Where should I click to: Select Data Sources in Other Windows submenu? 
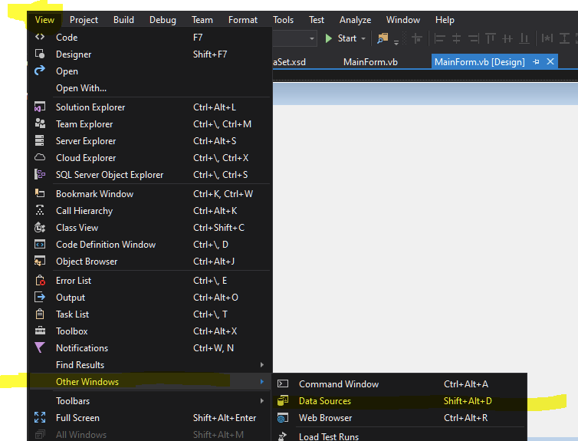click(399, 401)
